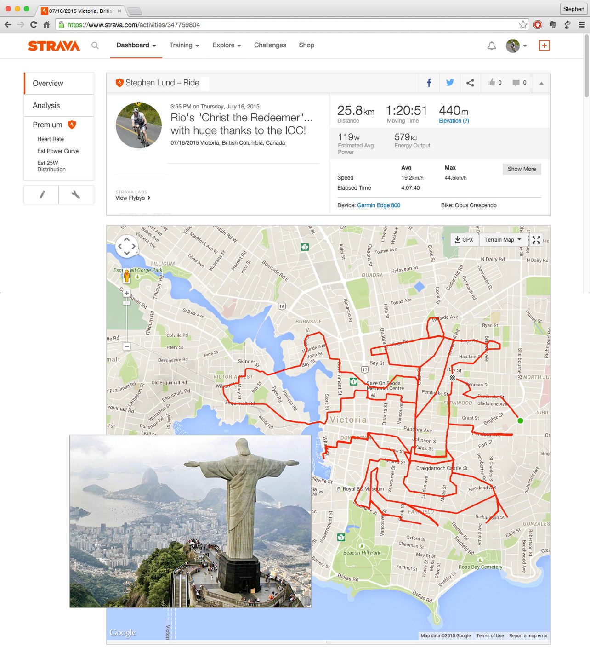Open the Shop nav item
The image size is (590, 652).
click(x=306, y=45)
